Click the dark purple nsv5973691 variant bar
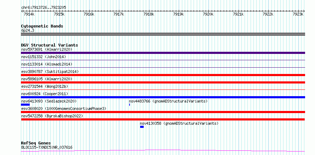The width and height of the screenshot is (315, 155). tap(163, 53)
